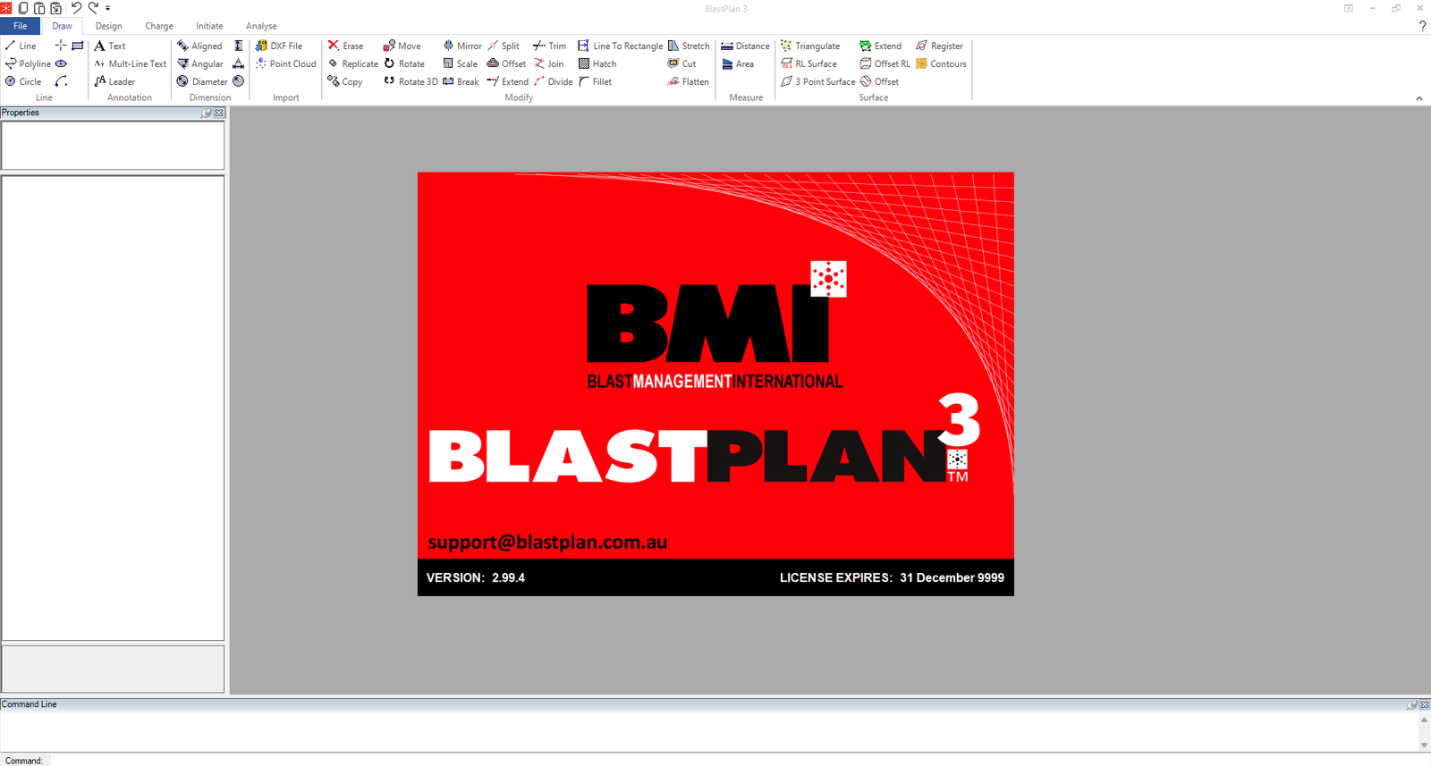Use the Mirror tool

coord(462,46)
